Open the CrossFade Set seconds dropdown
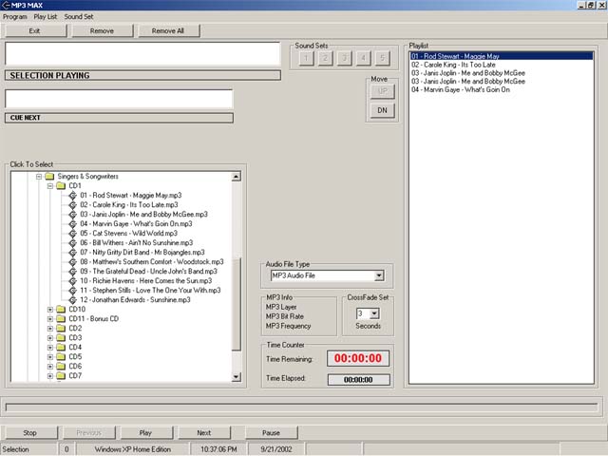The width and height of the screenshot is (608, 456). click(373, 313)
